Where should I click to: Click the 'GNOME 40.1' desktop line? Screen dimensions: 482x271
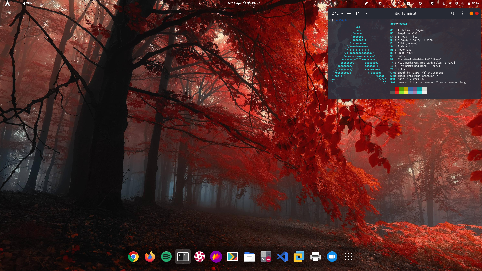(405, 53)
